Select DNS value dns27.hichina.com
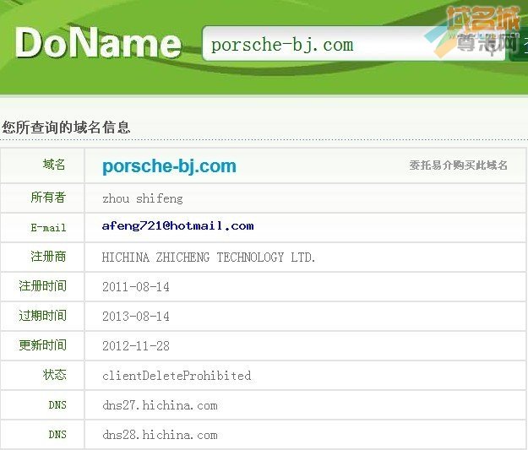 pyautogui.click(x=160, y=405)
